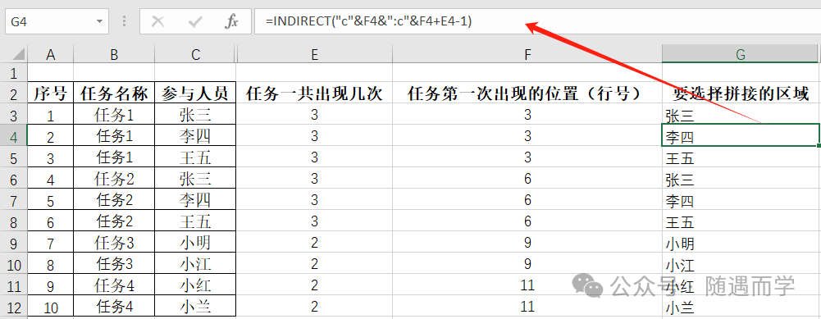This screenshot has height=319, width=821.
Task: Select row 3 header
Action: pos(13,115)
